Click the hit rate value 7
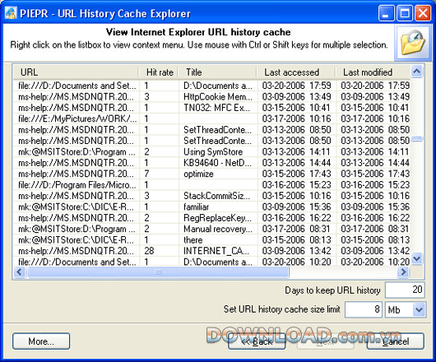436x362 pixels. (x=146, y=174)
